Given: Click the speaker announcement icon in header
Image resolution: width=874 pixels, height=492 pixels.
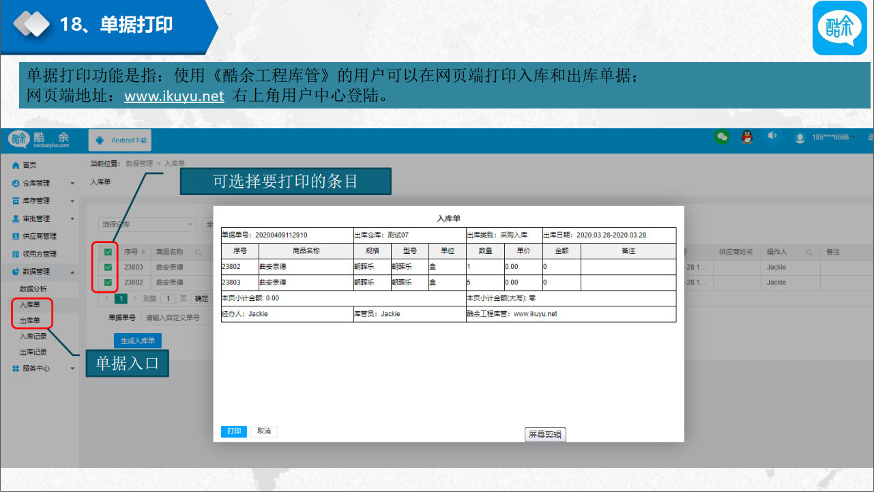Looking at the screenshot, I should pos(772,136).
